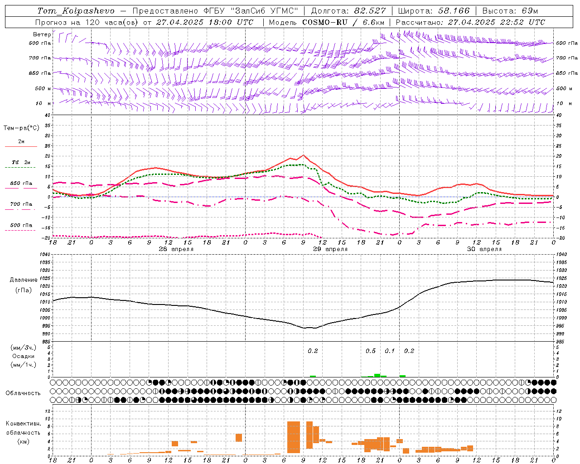Click the "(км)" unit under convective cloudiness
580x464 pixels.
[23, 441]
